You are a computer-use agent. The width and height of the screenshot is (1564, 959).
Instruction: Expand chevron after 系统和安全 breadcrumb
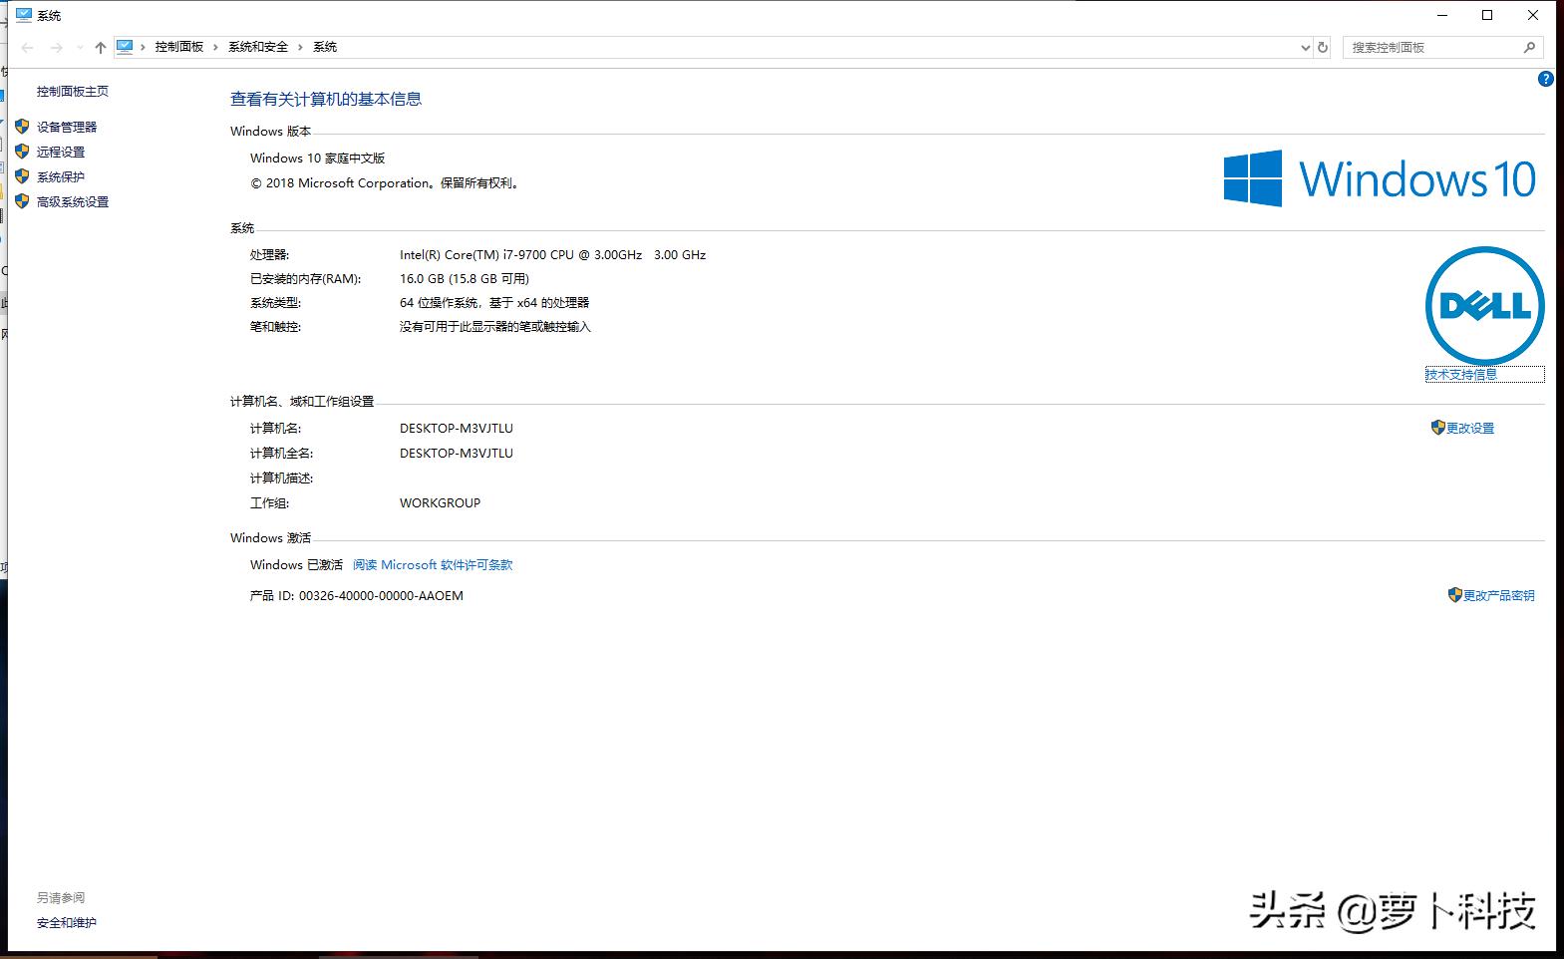click(301, 47)
